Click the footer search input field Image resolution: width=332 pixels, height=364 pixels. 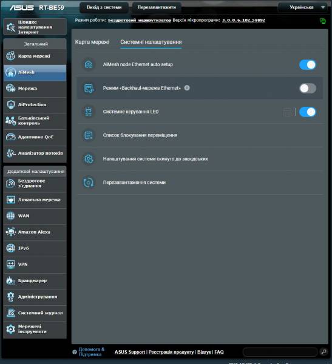[x=280, y=352]
